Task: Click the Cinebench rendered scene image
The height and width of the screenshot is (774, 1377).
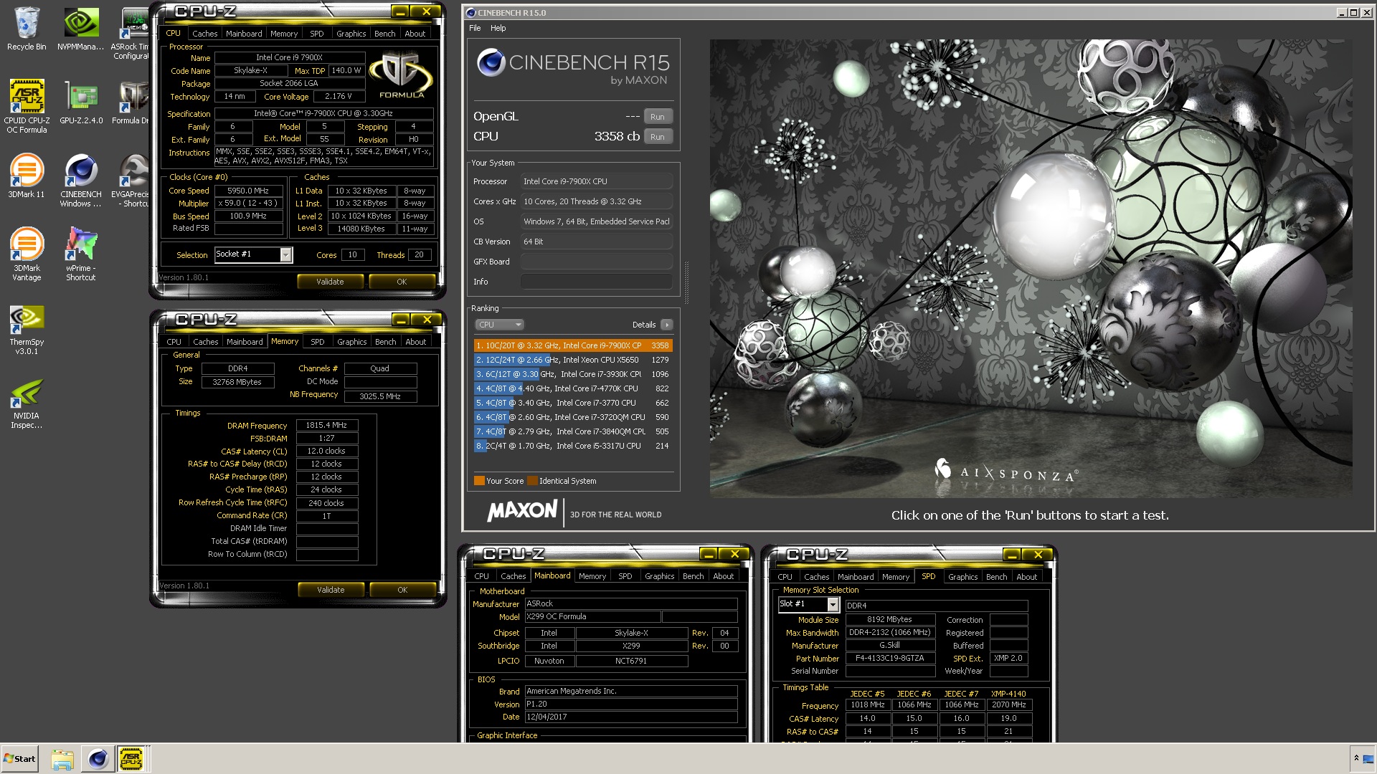Action: [x=1031, y=268]
